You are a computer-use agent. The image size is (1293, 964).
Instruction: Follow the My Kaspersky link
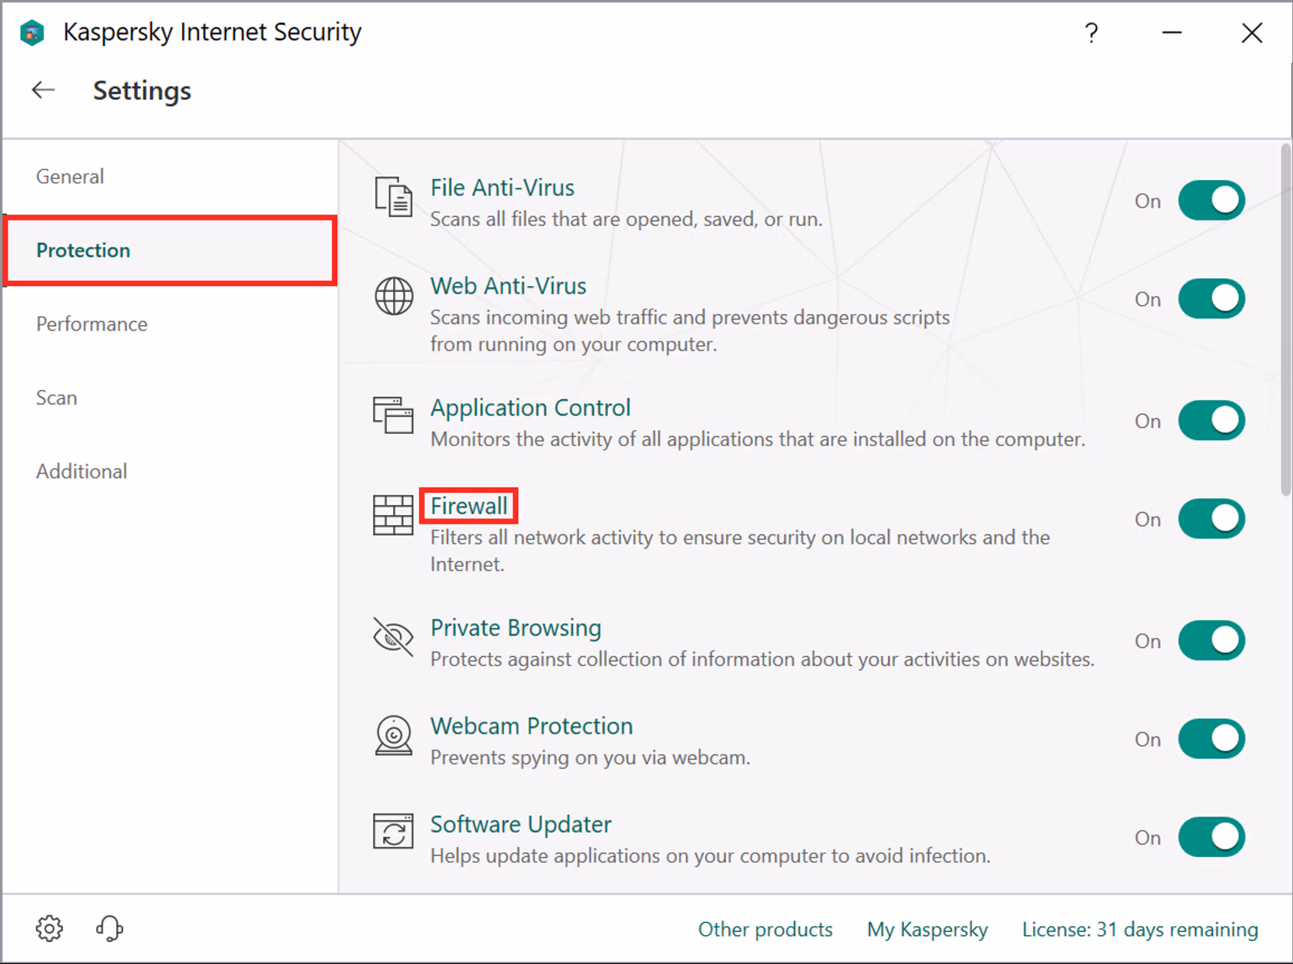[927, 930]
